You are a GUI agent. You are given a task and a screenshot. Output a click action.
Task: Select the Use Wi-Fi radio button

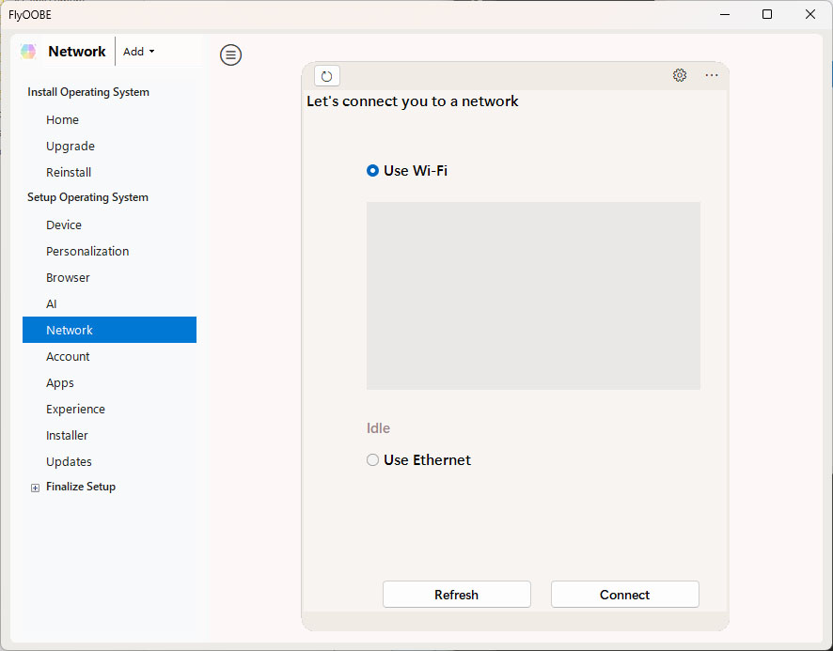tap(373, 171)
